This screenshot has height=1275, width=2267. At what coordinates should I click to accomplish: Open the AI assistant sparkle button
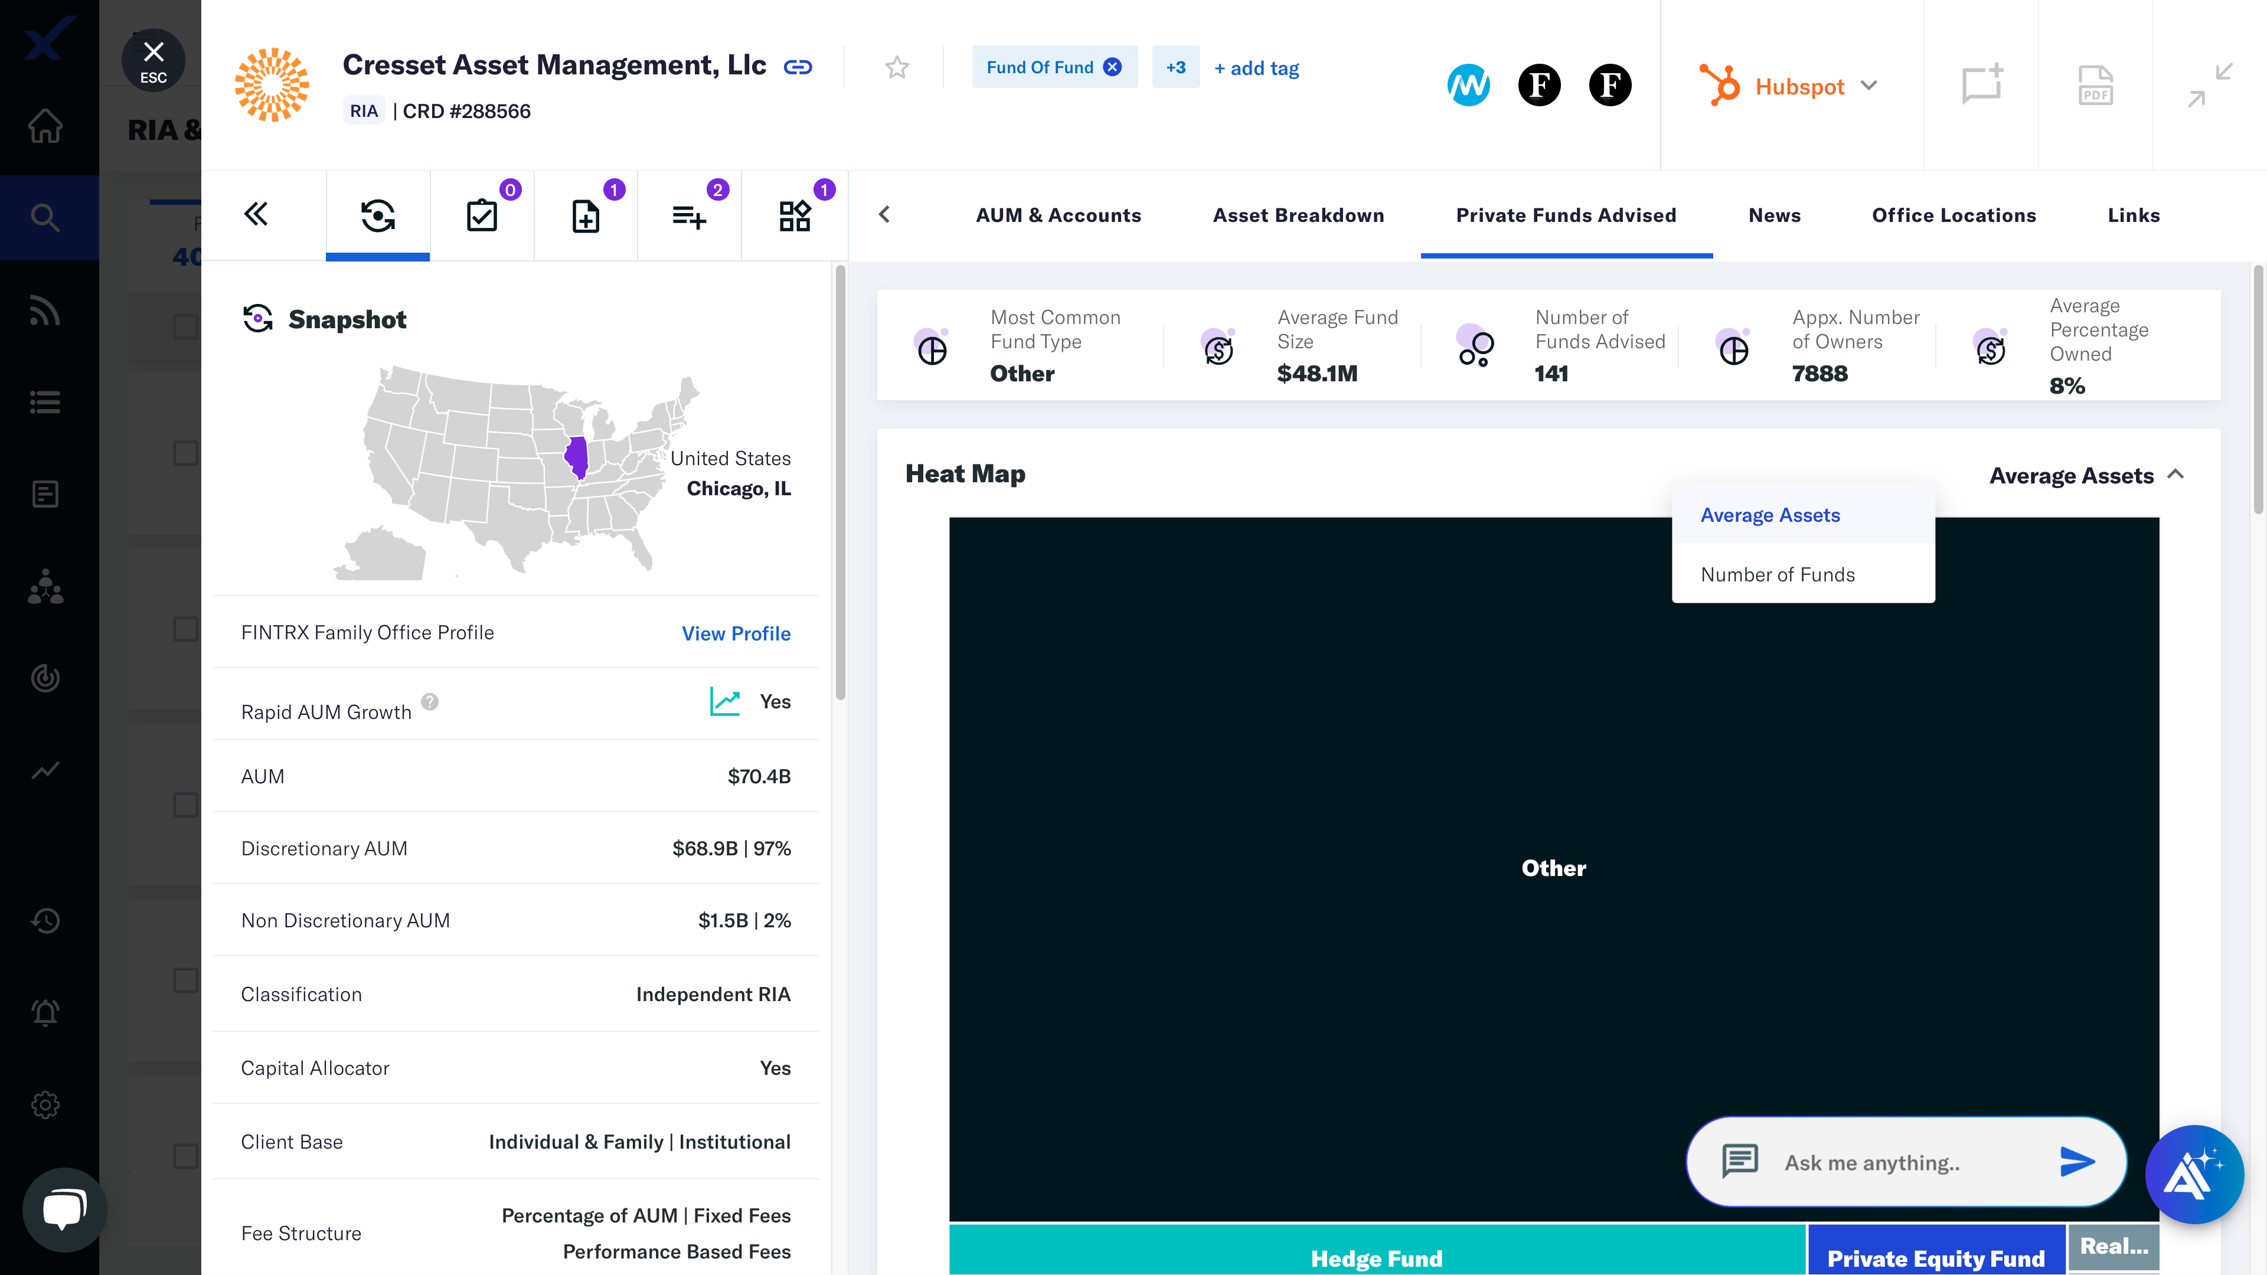tap(2194, 1175)
